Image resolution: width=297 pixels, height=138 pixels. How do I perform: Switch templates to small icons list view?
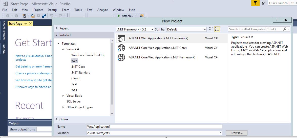217,29
